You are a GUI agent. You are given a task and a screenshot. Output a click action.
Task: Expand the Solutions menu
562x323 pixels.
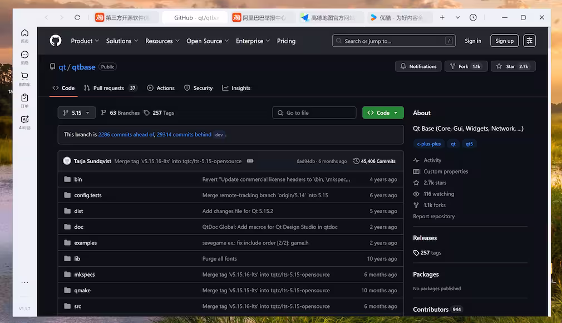122,41
